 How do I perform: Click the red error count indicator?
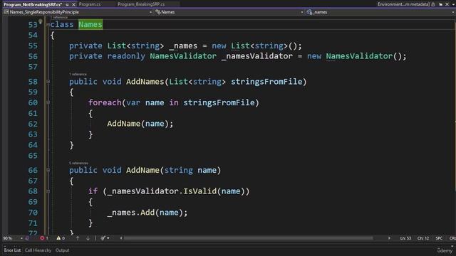pos(44,238)
